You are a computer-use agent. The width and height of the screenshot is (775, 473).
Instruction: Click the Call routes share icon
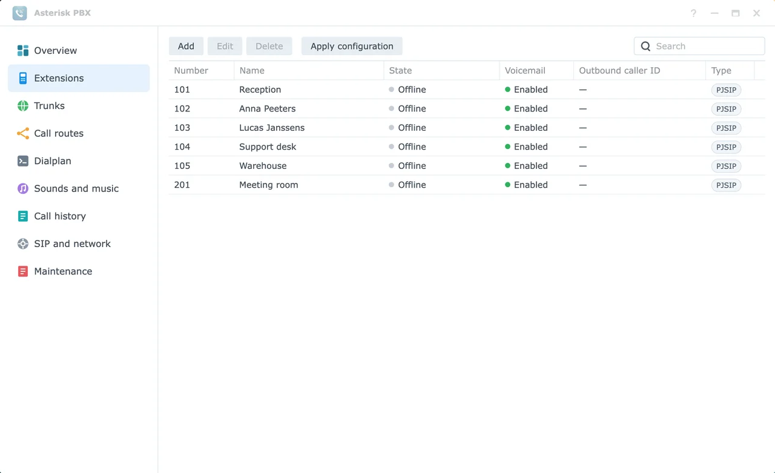23,133
